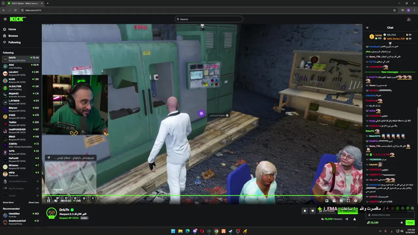Open File Explorer from taskbar
The height and width of the screenshot is (235, 418).
tap(180, 231)
